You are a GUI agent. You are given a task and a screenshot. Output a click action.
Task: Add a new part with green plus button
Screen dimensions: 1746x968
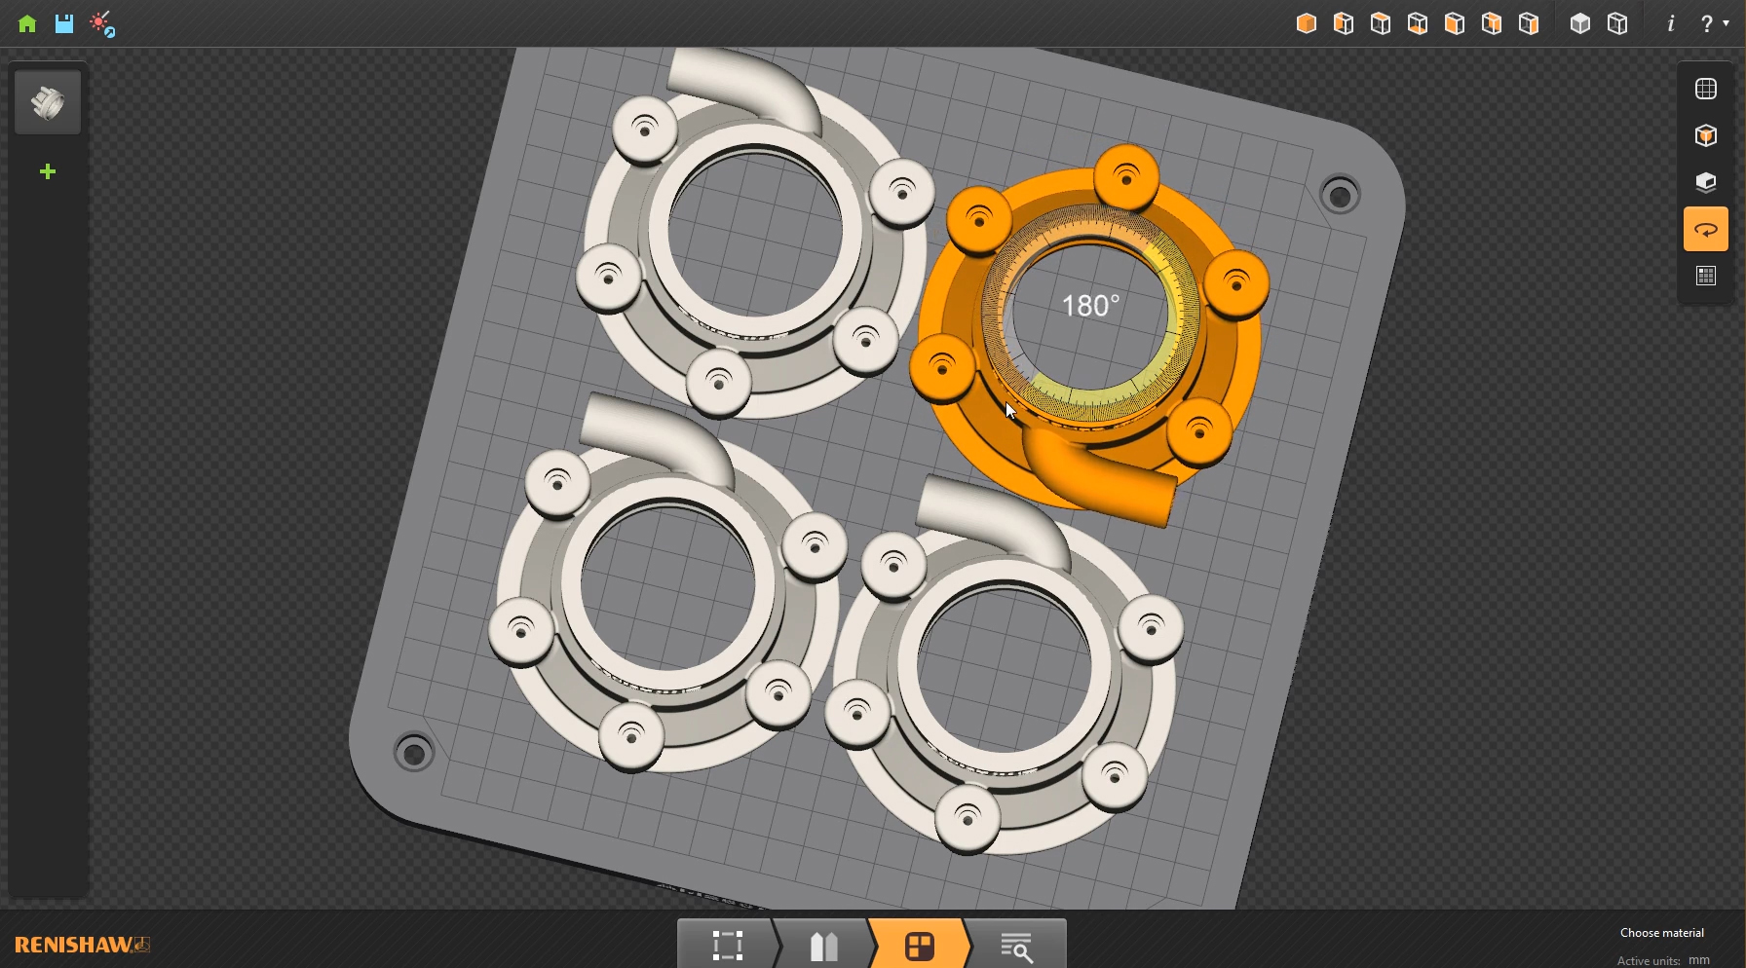[x=47, y=172]
